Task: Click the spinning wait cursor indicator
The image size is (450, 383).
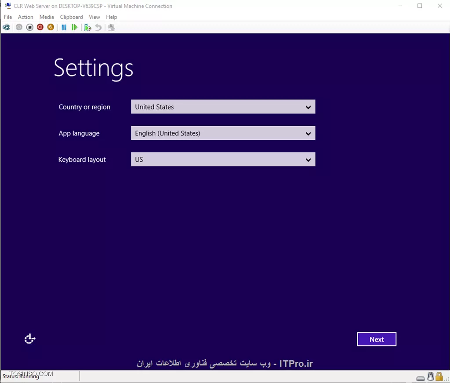Action: pos(29,339)
